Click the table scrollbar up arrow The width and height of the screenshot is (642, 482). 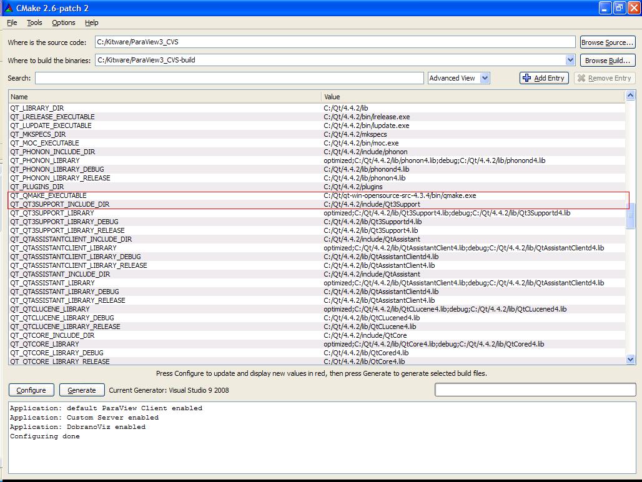pyautogui.click(x=631, y=96)
